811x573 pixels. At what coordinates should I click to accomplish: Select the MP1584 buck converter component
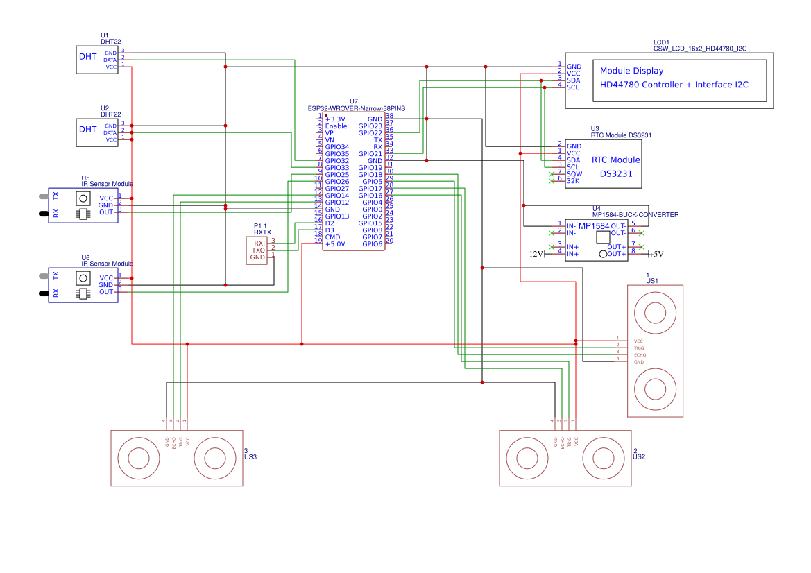(x=597, y=240)
